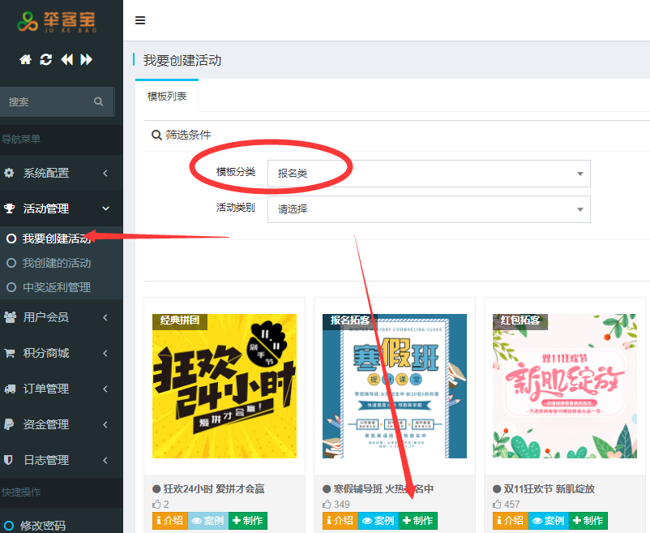Click thumbs-up icon under 寒假辅导班 card
The height and width of the screenshot is (533, 650).
327,505
